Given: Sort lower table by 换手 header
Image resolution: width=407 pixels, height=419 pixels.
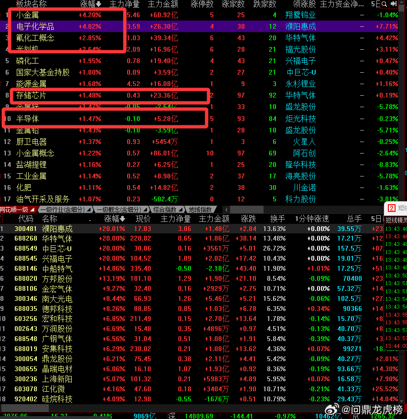Looking at the screenshot, I should tap(277, 219).
